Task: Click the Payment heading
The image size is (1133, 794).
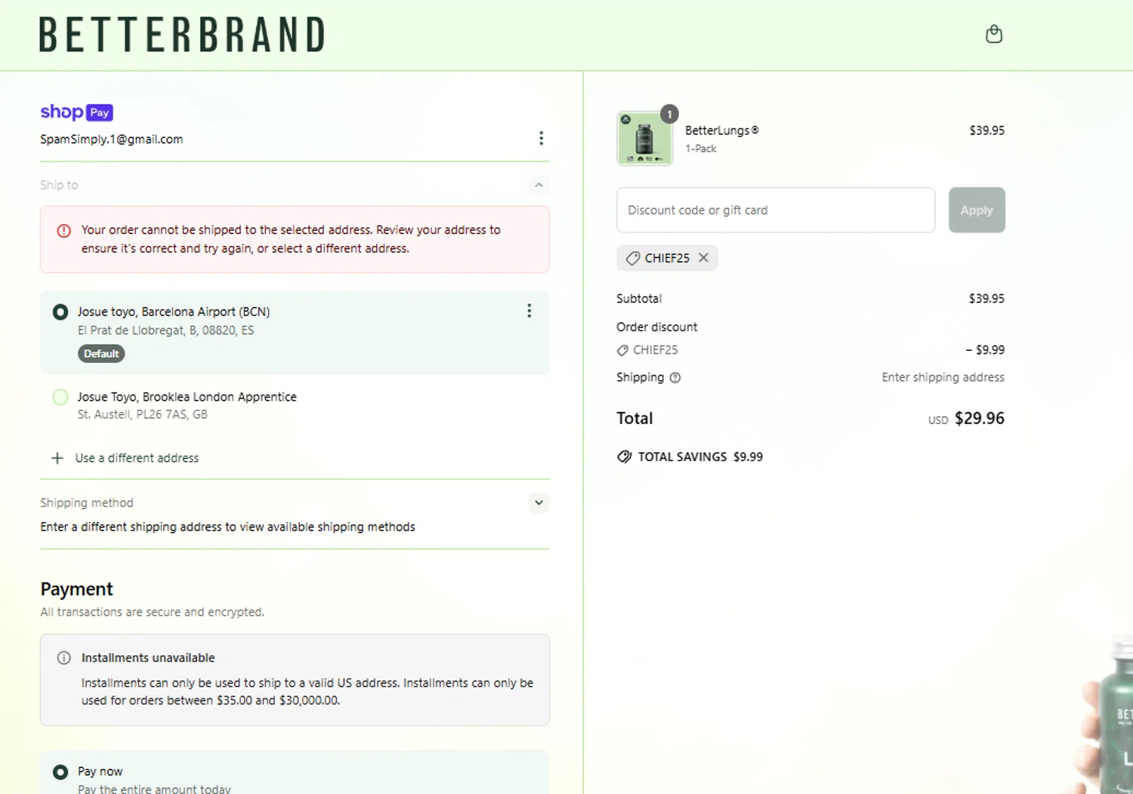Action: click(x=76, y=589)
